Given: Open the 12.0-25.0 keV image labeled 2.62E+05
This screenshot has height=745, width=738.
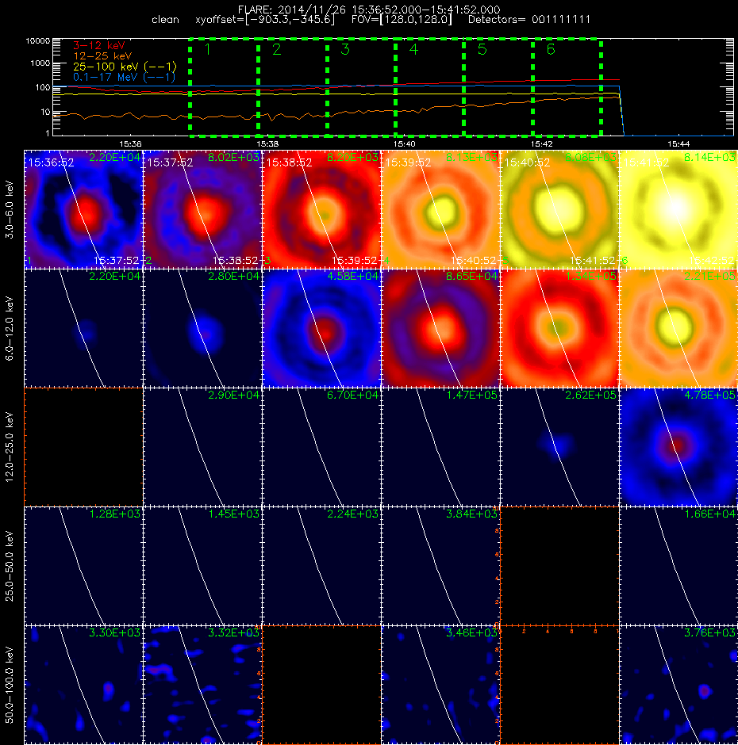Looking at the screenshot, I should click(x=559, y=447).
